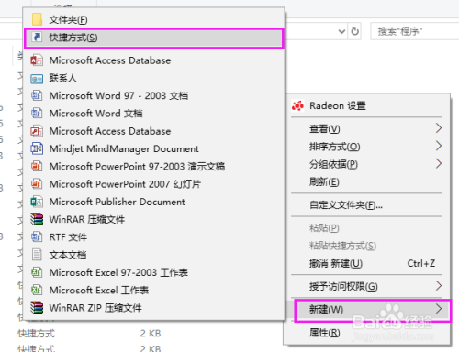Choose Microsoft Publisher Document entry
This screenshot has height=352, width=459.
click(154, 202)
